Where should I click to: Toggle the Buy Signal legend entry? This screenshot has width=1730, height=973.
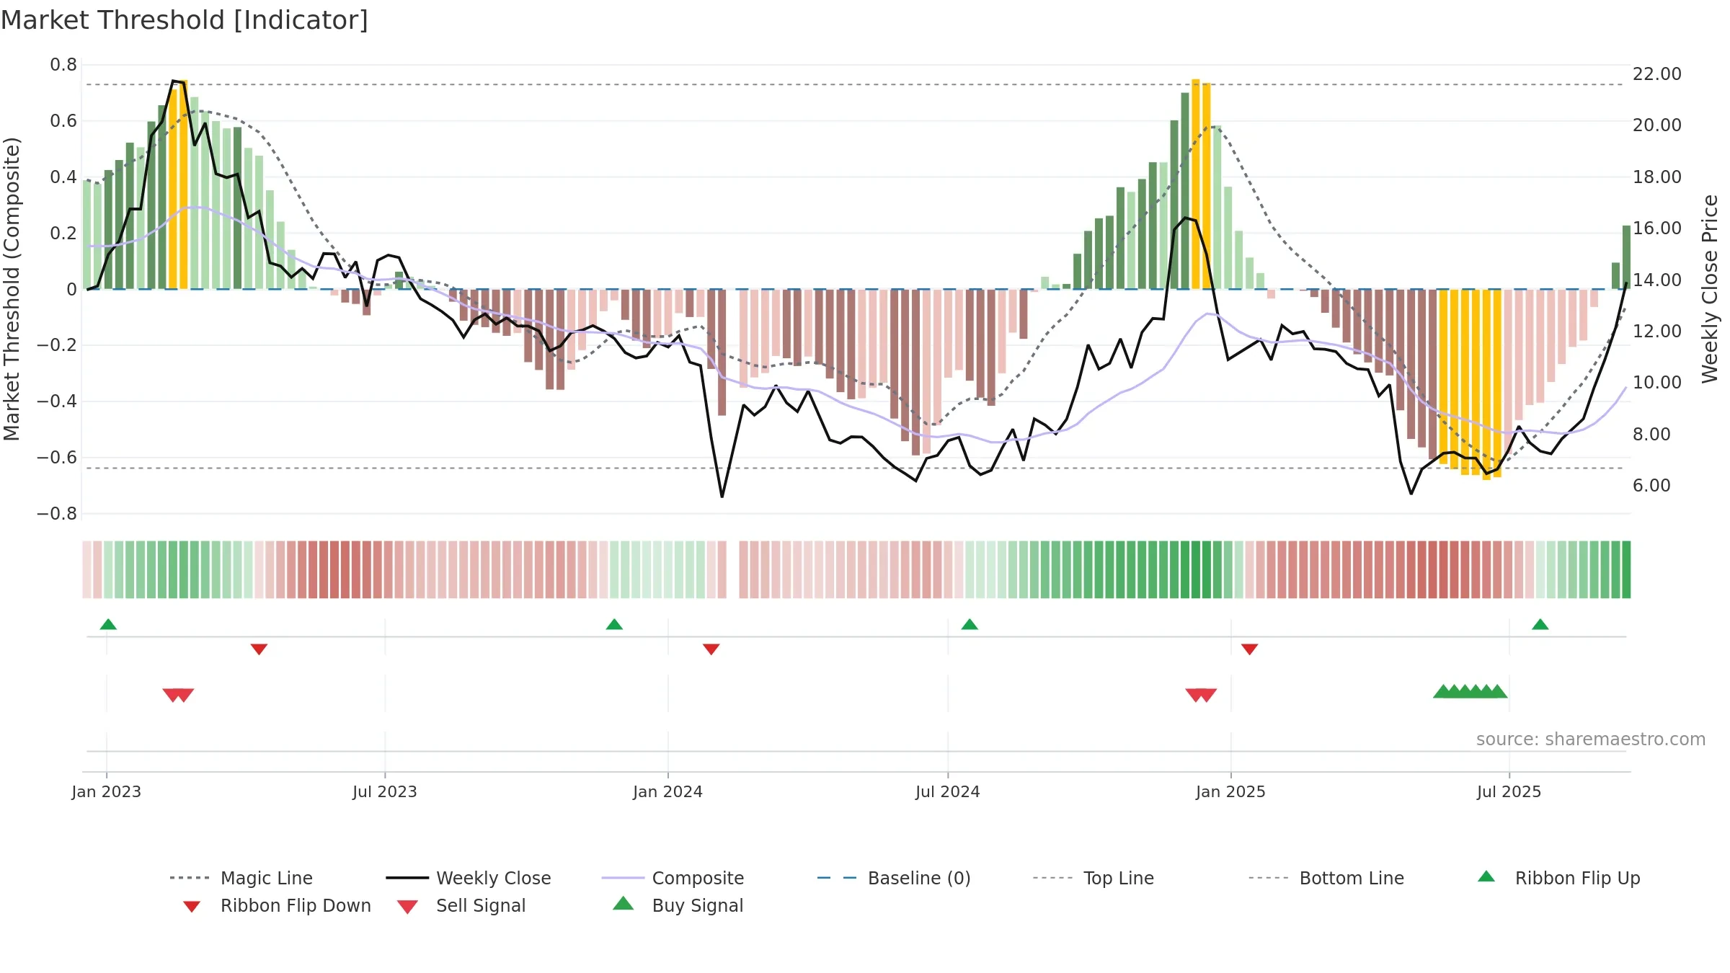(x=678, y=905)
